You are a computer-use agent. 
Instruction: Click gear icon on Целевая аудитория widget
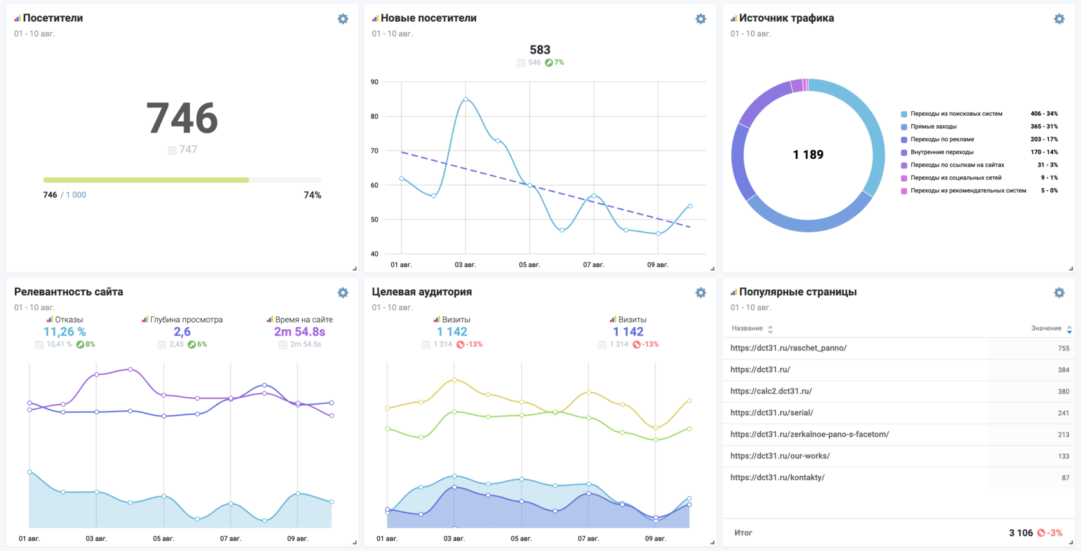pyautogui.click(x=701, y=293)
